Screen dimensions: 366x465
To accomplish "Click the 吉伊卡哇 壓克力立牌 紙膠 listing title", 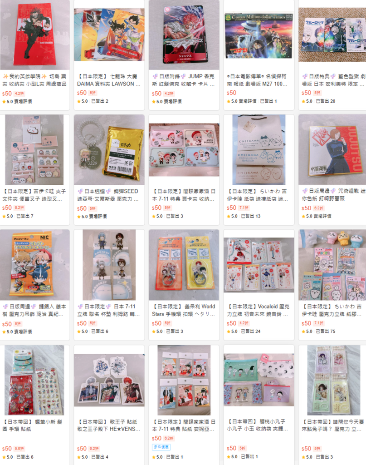I will [x=332, y=310].
